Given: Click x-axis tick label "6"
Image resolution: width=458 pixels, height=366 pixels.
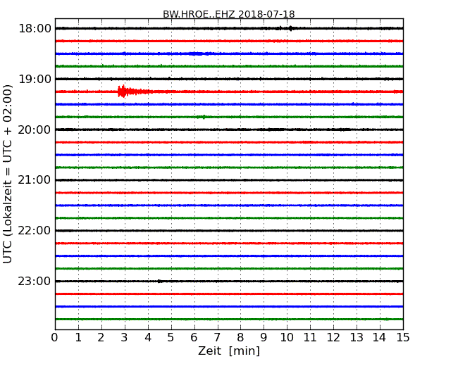Looking at the screenshot, I should [x=194, y=337].
